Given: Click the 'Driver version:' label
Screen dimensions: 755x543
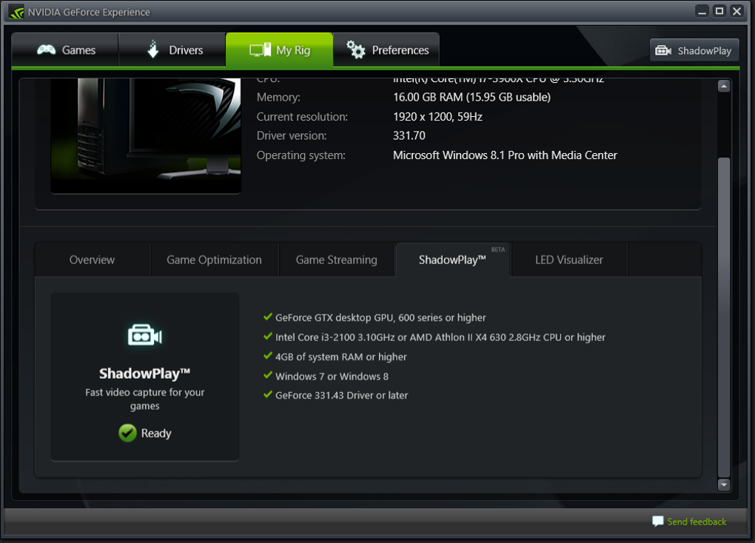Looking at the screenshot, I should tap(292, 136).
